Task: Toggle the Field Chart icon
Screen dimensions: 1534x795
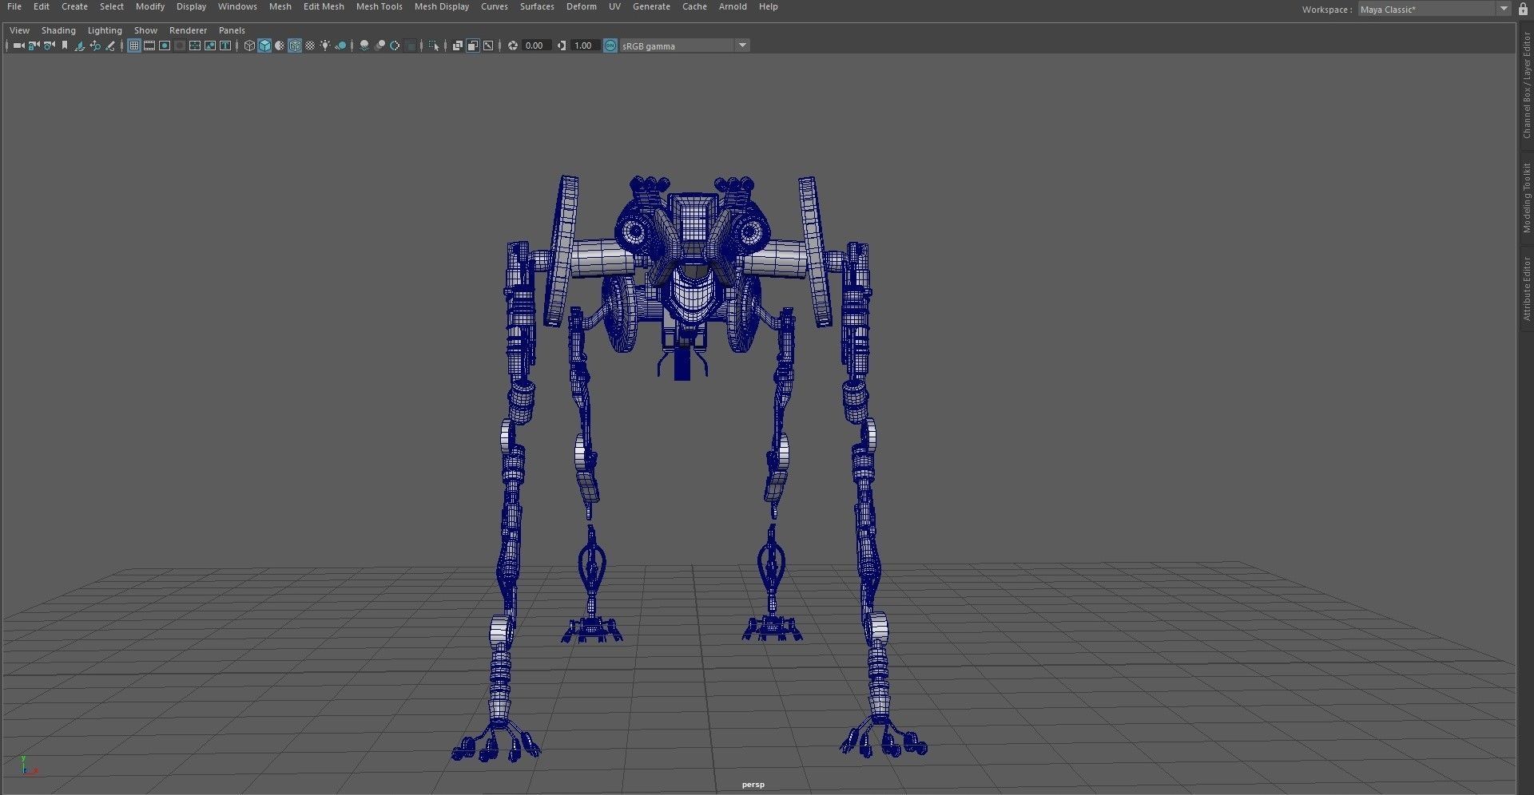Action: pos(195,45)
